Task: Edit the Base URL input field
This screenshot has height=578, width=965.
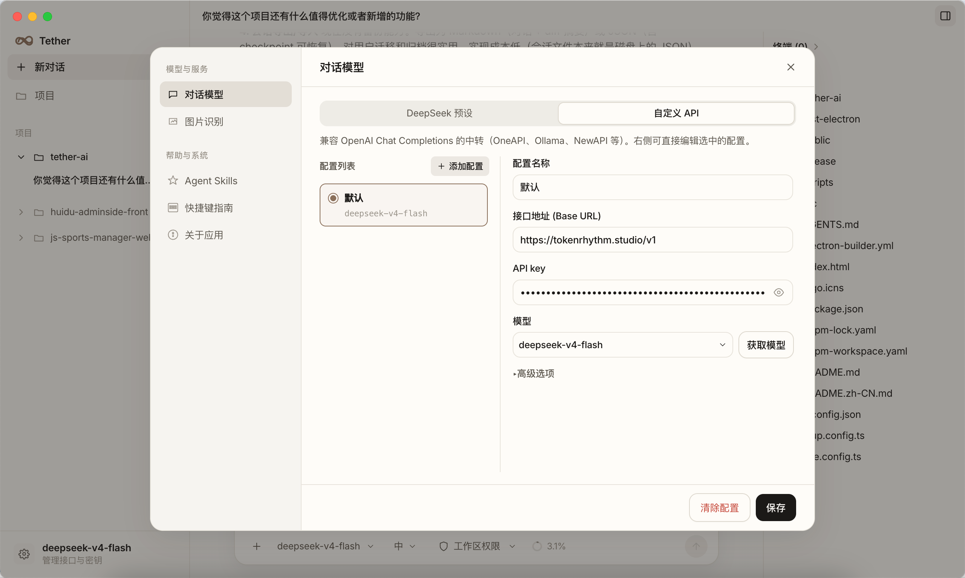Action: 653,240
